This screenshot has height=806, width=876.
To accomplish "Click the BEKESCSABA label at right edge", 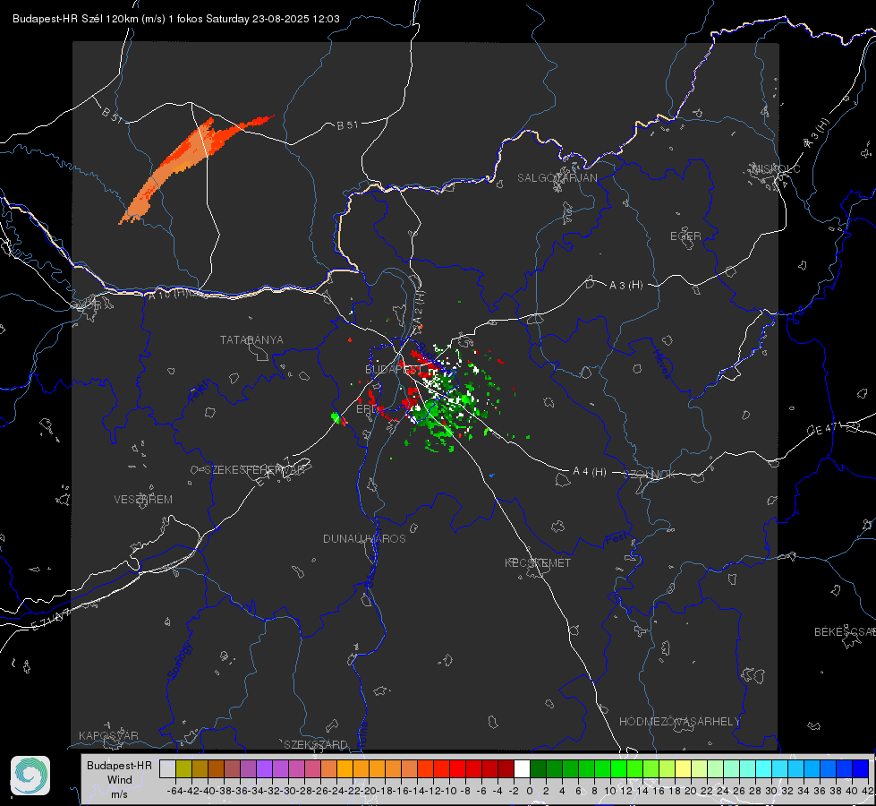I will [x=845, y=631].
